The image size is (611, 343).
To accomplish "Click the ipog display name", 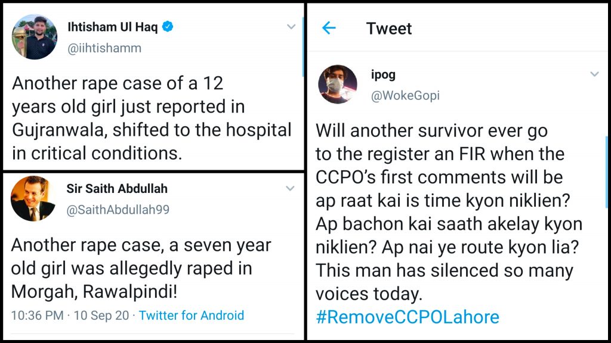I will [383, 75].
